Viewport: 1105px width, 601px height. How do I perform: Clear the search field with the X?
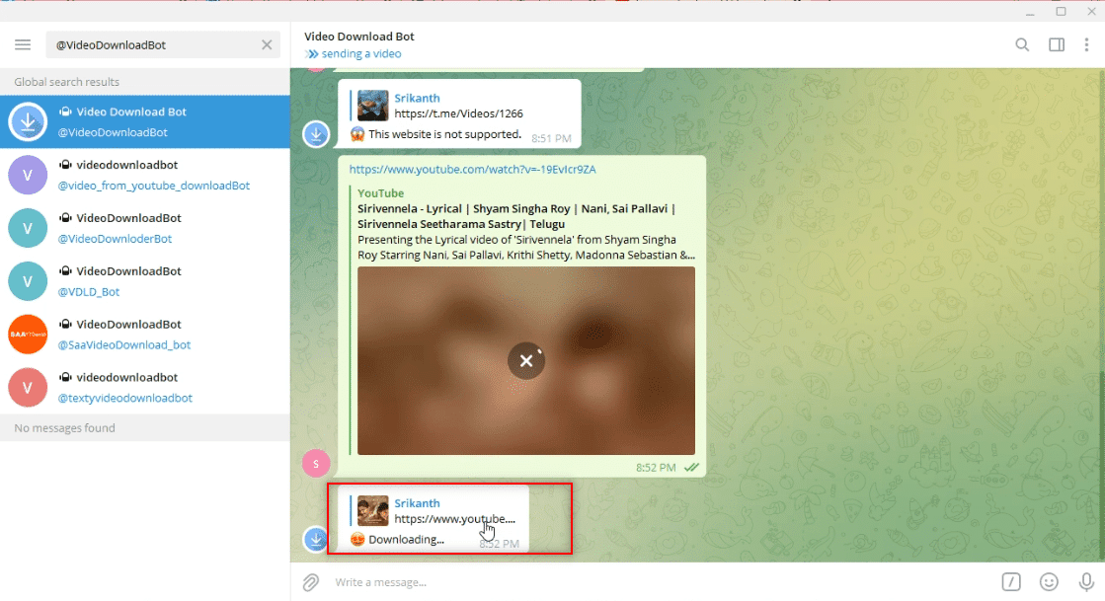point(266,44)
